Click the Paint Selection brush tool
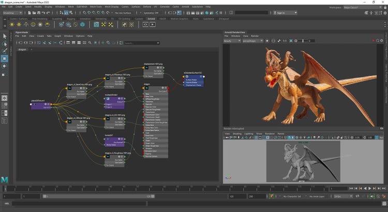The image size is (388, 212). [5, 51]
